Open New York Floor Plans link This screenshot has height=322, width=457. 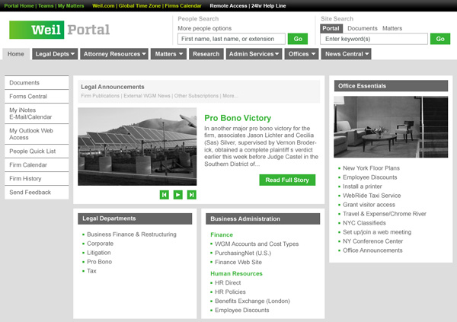(372, 168)
